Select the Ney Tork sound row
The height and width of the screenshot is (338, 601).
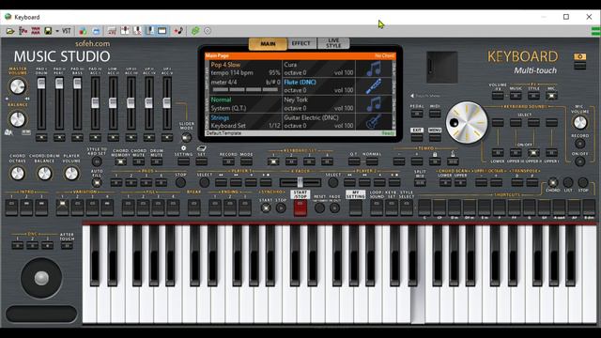[318, 104]
